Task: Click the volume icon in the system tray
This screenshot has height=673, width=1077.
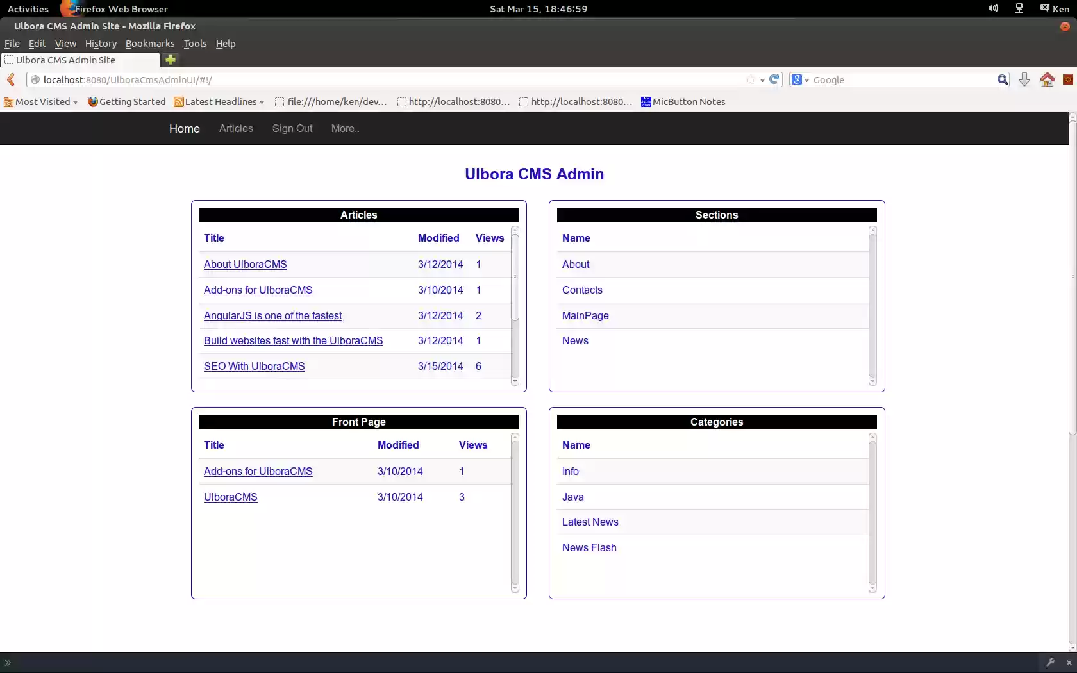Action: 993,8
